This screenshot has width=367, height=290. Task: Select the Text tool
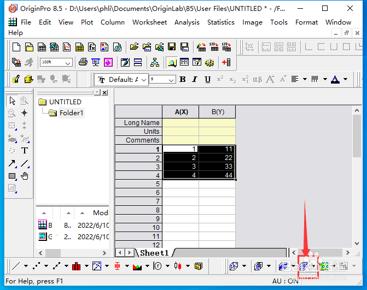tap(25, 151)
